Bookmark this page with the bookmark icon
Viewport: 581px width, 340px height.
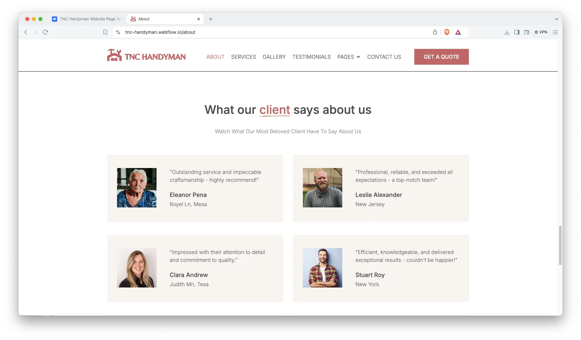coord(105,32)
